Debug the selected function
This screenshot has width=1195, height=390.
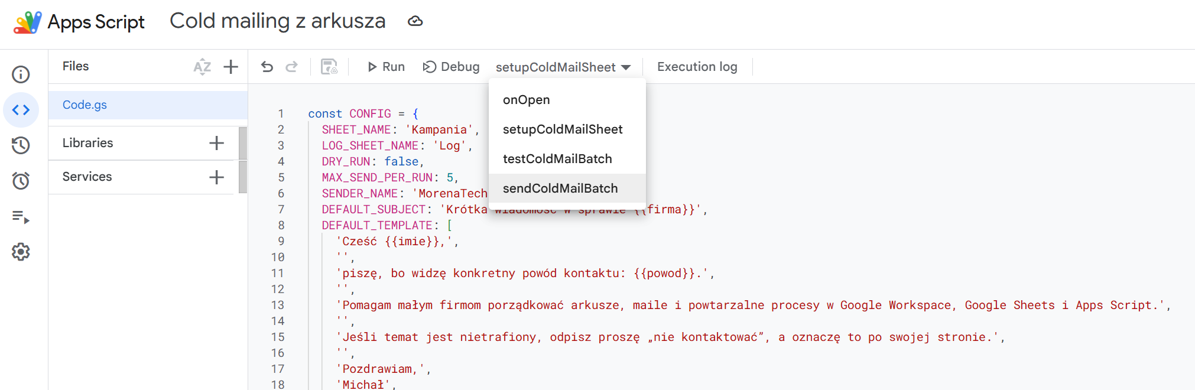pos(451,67)
